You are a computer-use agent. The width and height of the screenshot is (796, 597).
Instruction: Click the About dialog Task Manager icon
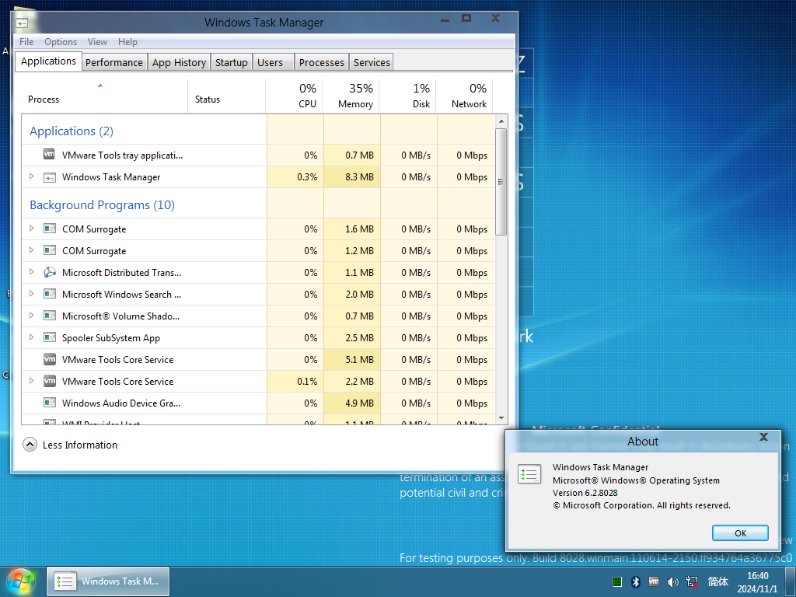coord(529,474)
